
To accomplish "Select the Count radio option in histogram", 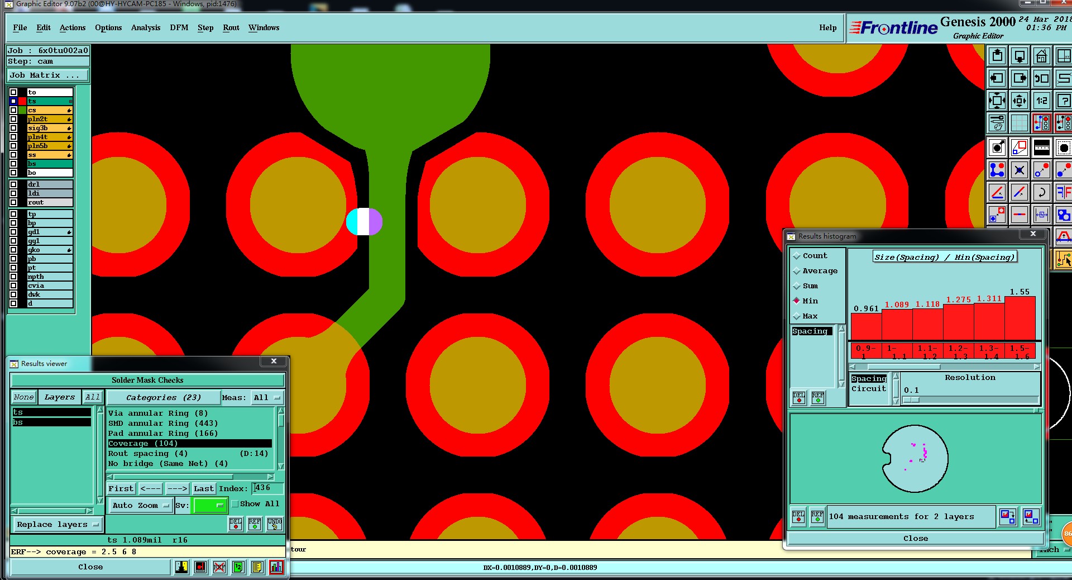I will click(797, 256).
